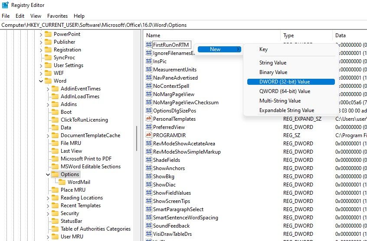Click the ShowBkg value icon
Viewport: 367px width, 241px height.
point(149,176)
